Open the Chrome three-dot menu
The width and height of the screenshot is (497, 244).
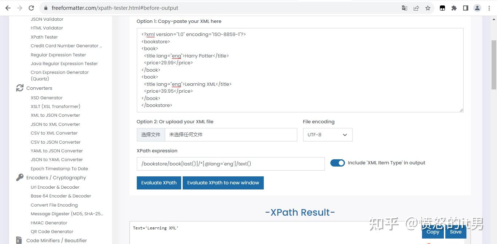pyautogui.click(x=489, y=8)
